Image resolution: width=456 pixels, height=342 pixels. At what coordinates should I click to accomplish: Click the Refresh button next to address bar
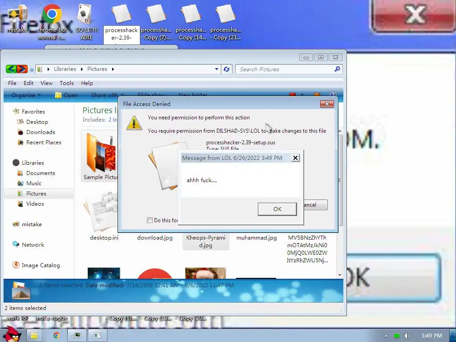click(227, 69)
